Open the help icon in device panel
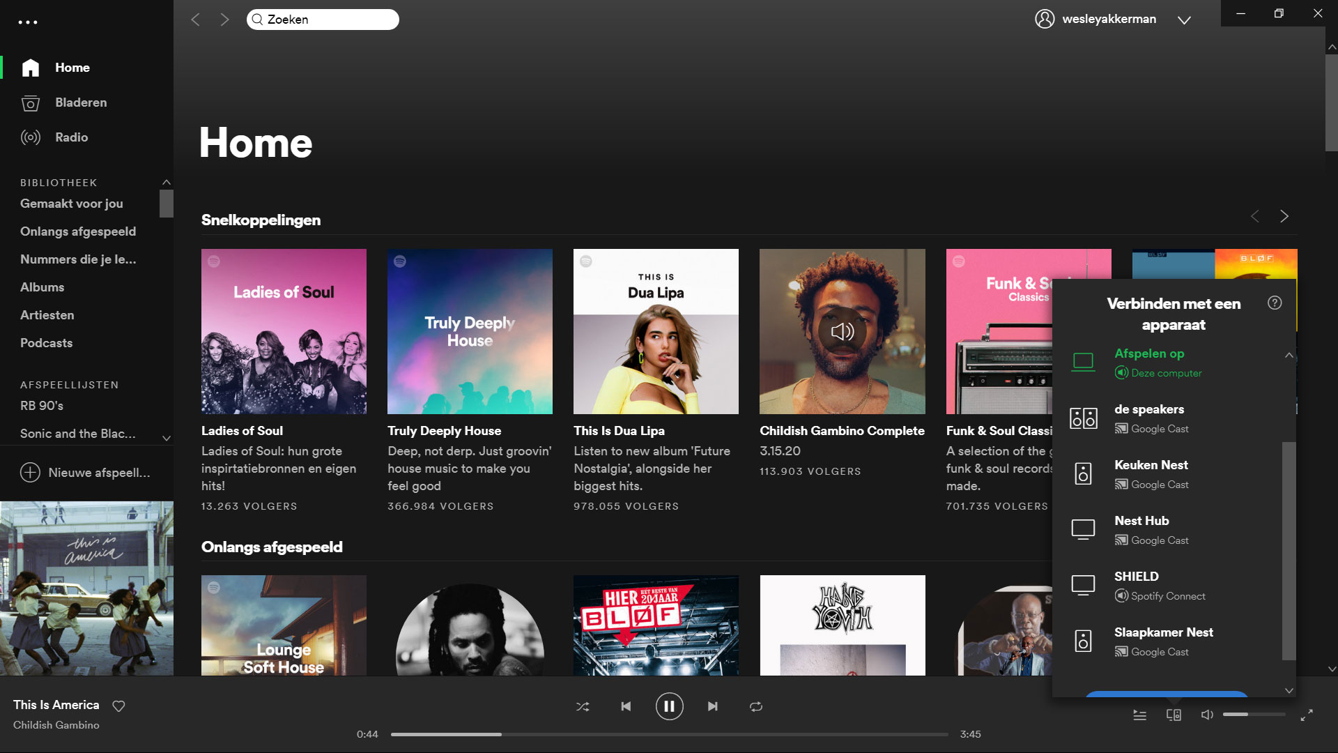Viewport: 1338px width, 753px height. (x=1275, y=303)
